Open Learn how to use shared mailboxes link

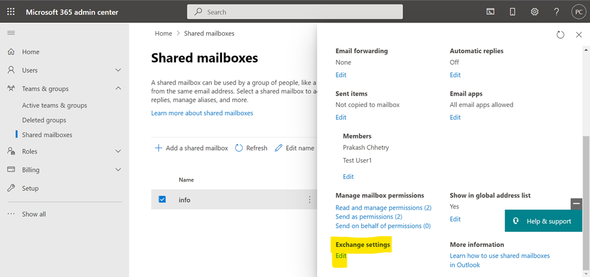point(500,260)
